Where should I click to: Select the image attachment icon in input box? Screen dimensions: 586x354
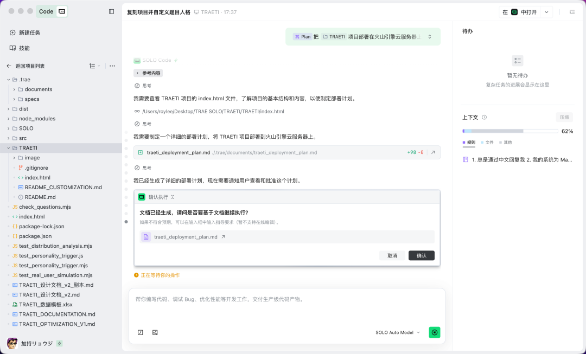(155, 332)
